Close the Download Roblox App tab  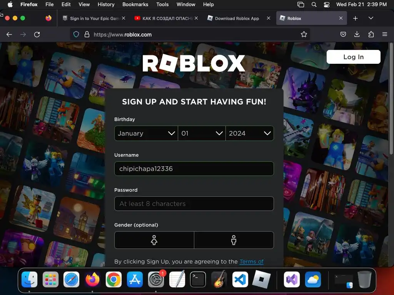(x=268, y=18)
